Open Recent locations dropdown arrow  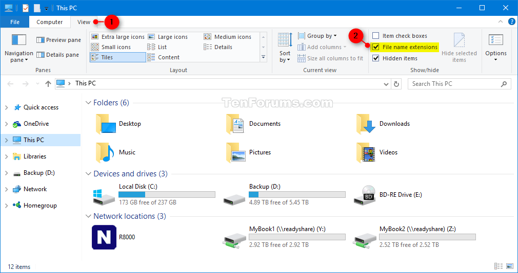coord(37,84)
